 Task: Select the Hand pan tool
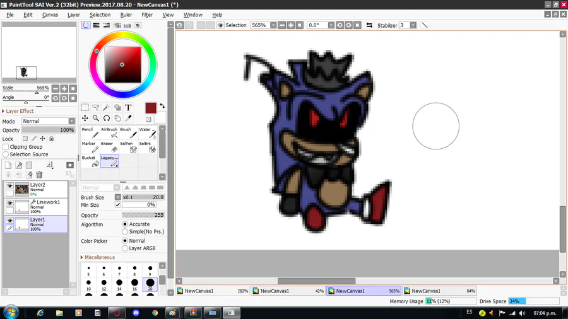(x=117, y=119)
